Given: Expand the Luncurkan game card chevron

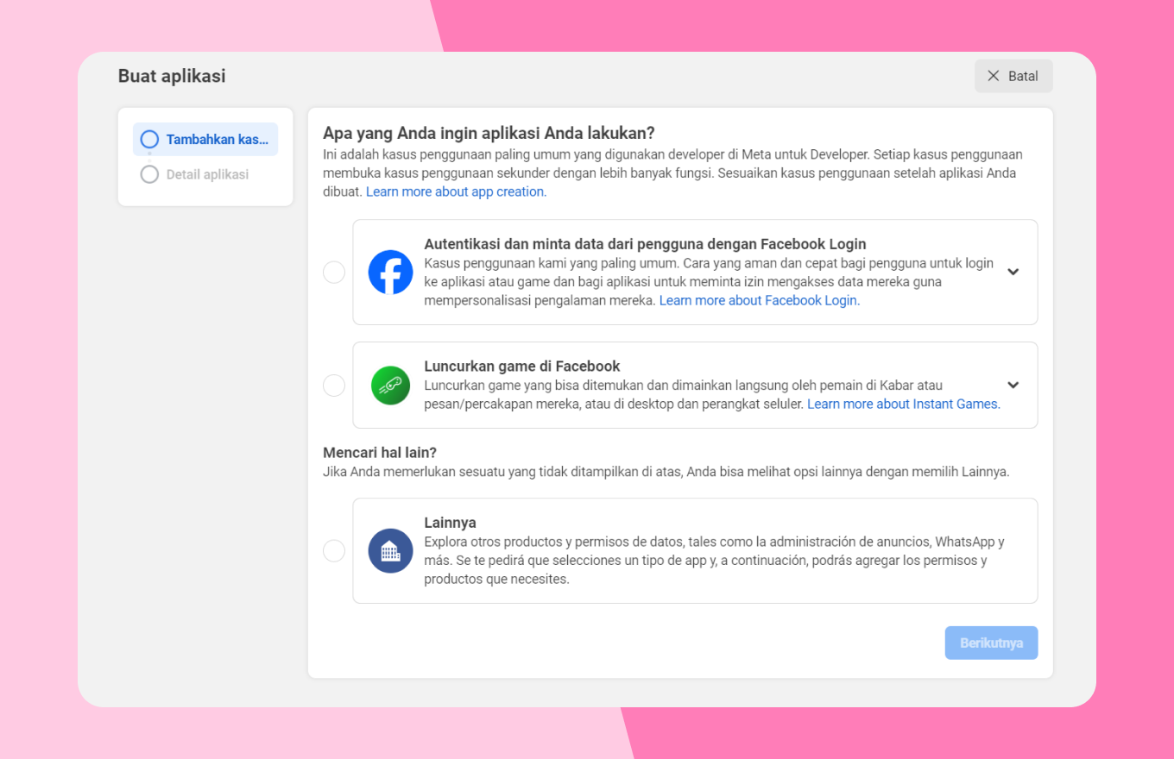Looking at the screenshot, I should (1013, 385).
